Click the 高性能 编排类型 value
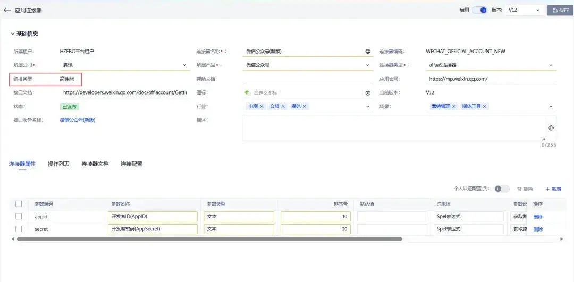 [67, 79]
